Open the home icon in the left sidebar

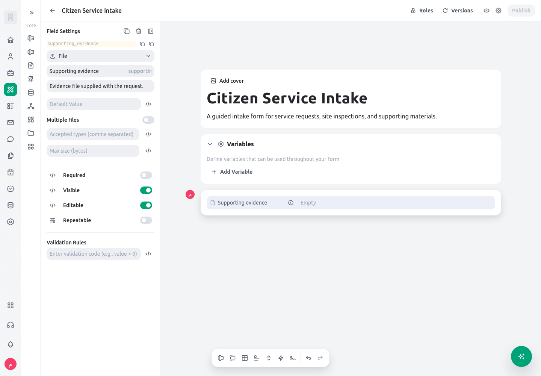[x=11, y=40]
